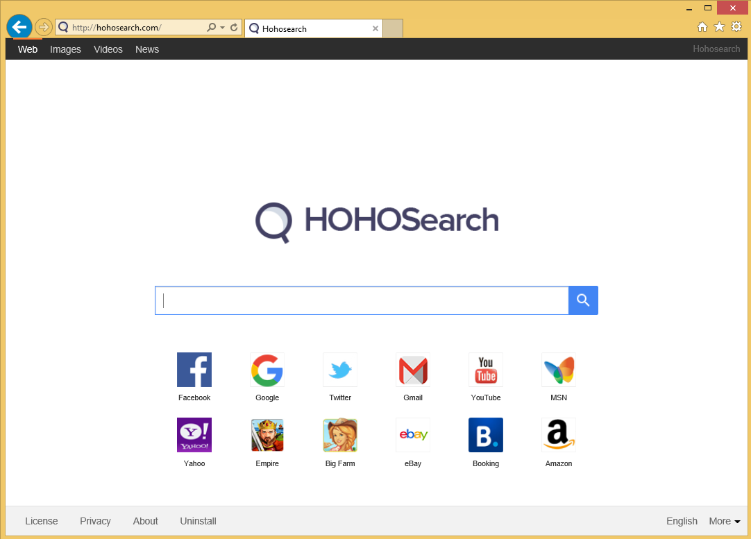The image size is (751, 539).
Task: Open the address bar autocomplete dropdown arrow
Action: pos(222,27)
